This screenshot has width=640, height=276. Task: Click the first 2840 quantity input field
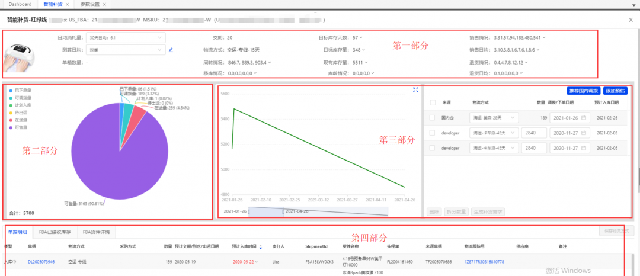click(533, 133)
